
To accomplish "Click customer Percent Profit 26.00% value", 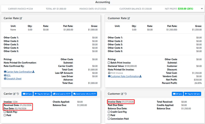I will coord(198,83).
